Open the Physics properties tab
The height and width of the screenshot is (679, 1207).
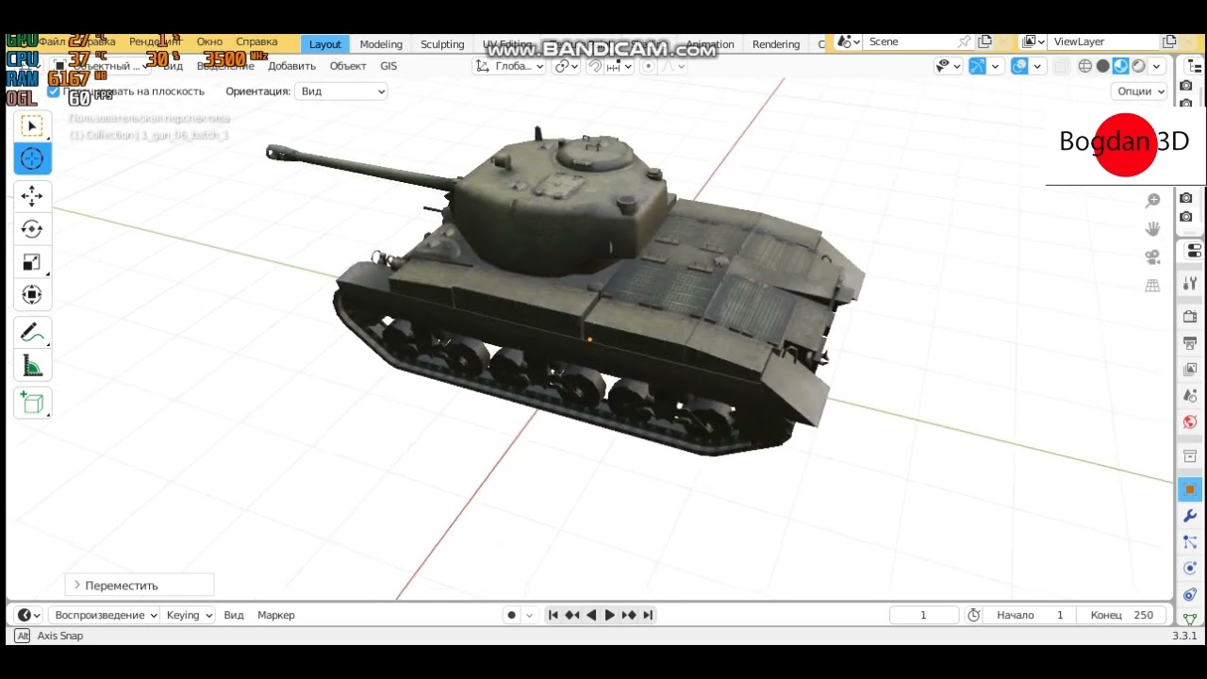(1190, 569)
